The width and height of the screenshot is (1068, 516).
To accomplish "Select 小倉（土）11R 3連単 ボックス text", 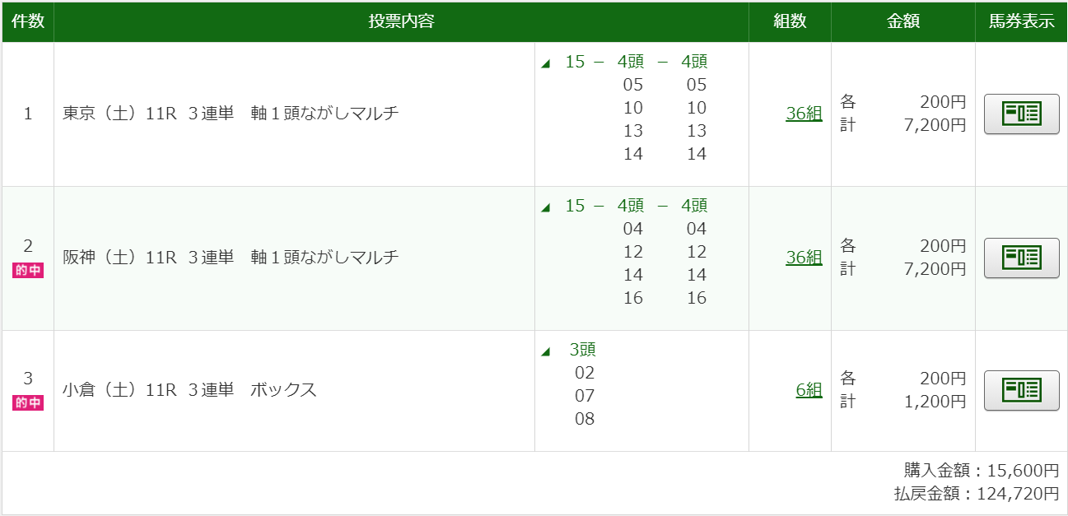I will click(189, 390).
